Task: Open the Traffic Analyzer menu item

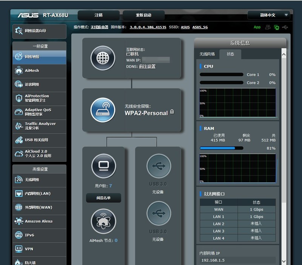Action: 39,126
